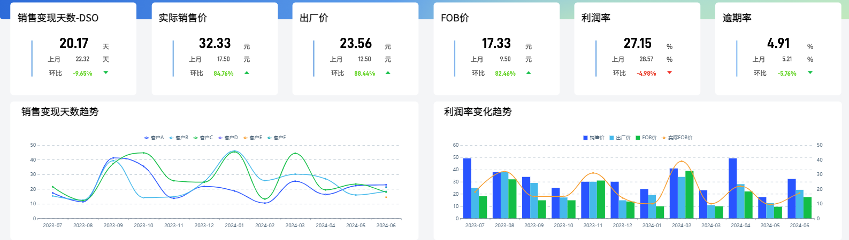The image size is (849, 240).
Task: Click the 利润率变化趋势 chart title
Action: [478, 112]
